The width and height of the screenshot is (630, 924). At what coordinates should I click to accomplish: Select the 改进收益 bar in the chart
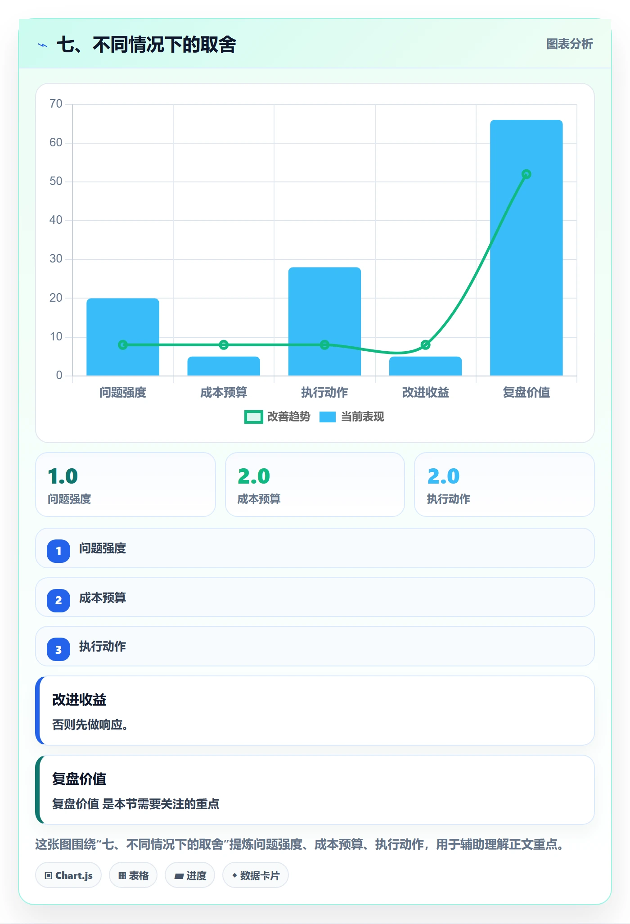(425, 366)
